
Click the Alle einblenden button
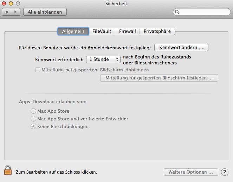tap(45, 12)
